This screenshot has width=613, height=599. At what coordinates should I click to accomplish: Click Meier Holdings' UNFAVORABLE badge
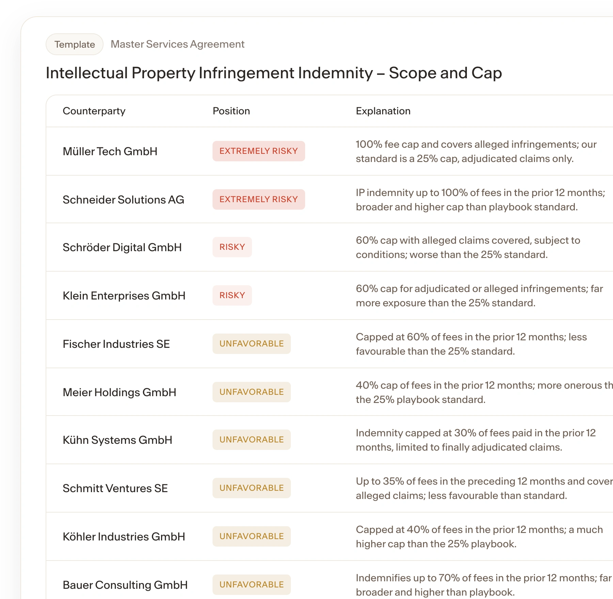click(252, 392)
